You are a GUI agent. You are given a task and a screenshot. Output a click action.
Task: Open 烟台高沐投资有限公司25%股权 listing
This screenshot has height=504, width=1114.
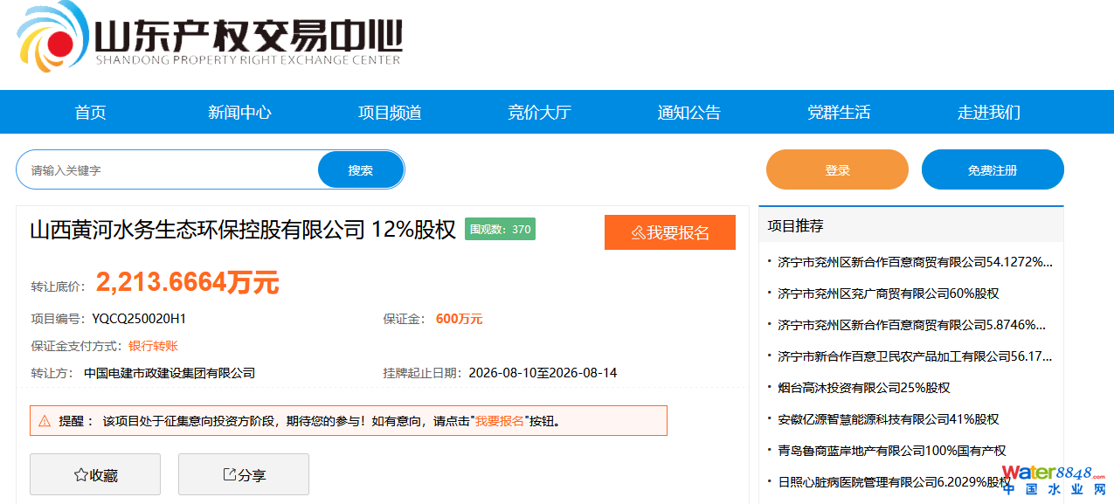coord(863,387)
